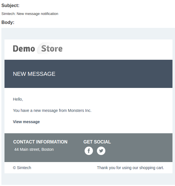The height and width of the screenshot is (186, 175).
Task: Select the email subject line text
Action: (x=30, y=14)
